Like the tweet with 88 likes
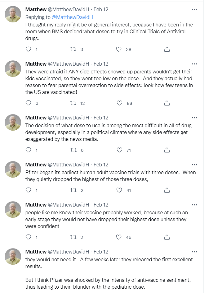204x293 pixels. tap(119, 103)
